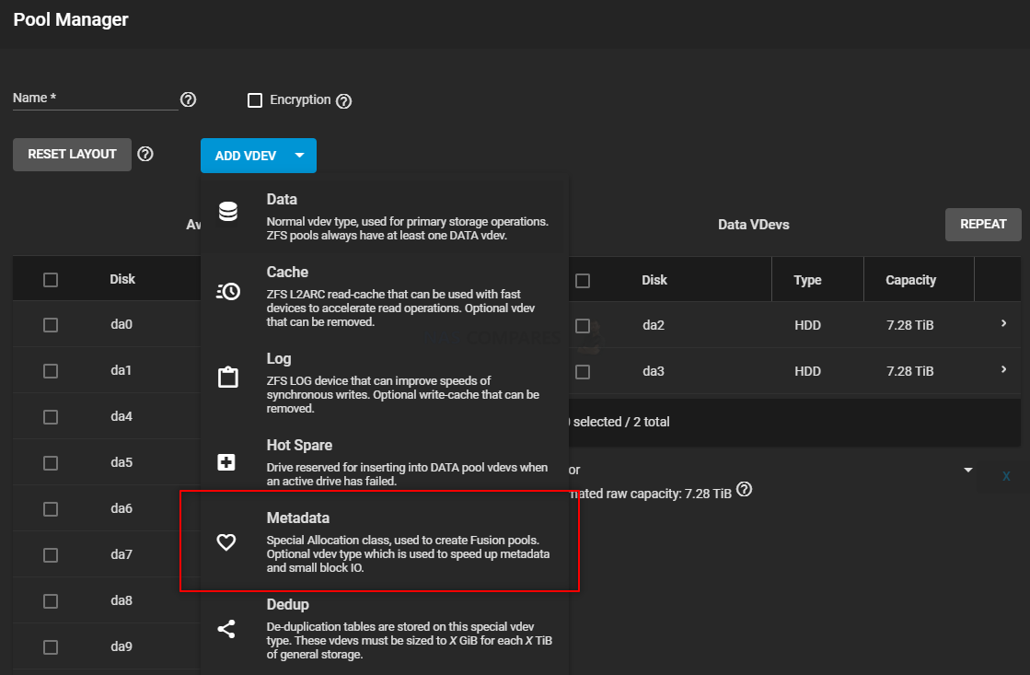Click the da2 capacity value 7.28 TiB
1030x675 pixels.
pyautogui.click(x=909, y=325)
